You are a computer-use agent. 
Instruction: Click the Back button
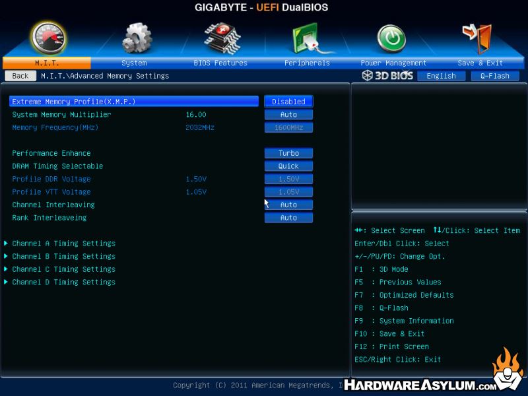pos(20,76)
